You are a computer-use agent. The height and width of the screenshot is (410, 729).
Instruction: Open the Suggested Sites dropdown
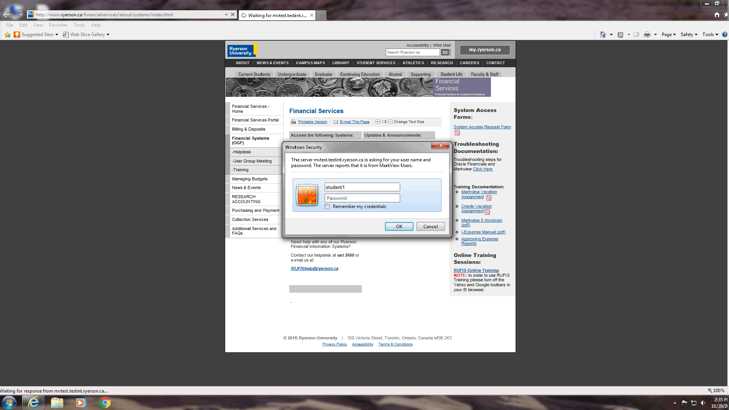(x=39, y=35)
